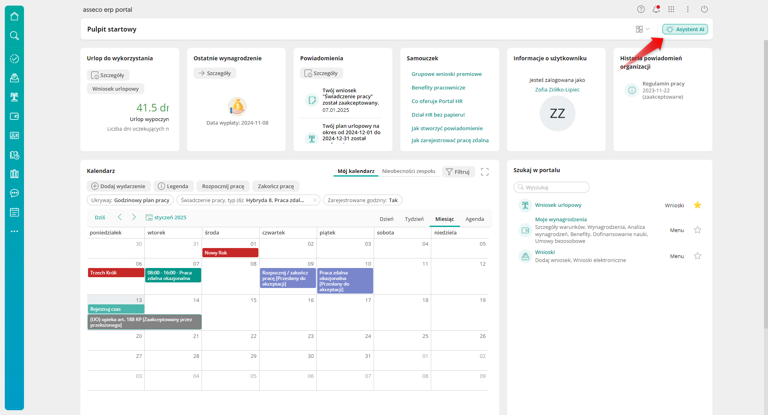The width and height of the screenshot is (768, 415).
Task: Show more sidebar items via three dots
Action: tap(14, 231)
